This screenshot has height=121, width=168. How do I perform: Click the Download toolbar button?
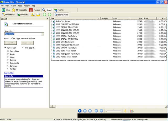click(23, 15)
